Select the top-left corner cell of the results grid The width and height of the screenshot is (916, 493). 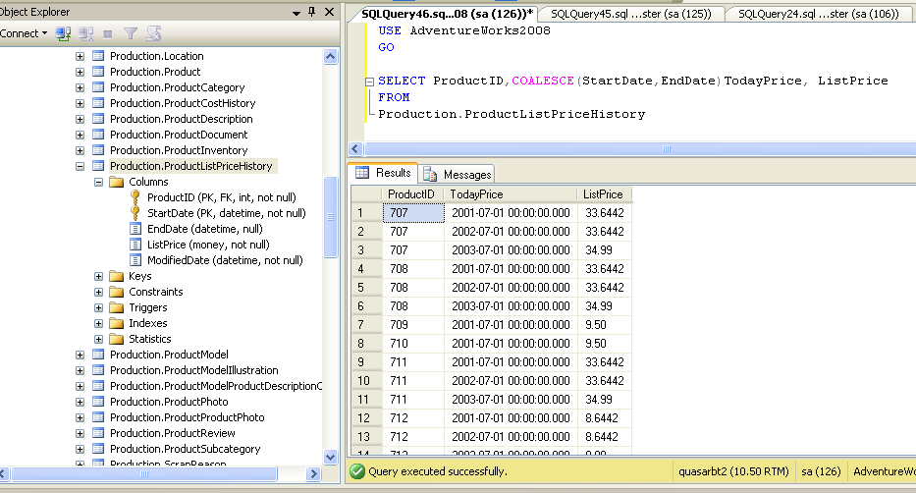[x=367, y=194]
